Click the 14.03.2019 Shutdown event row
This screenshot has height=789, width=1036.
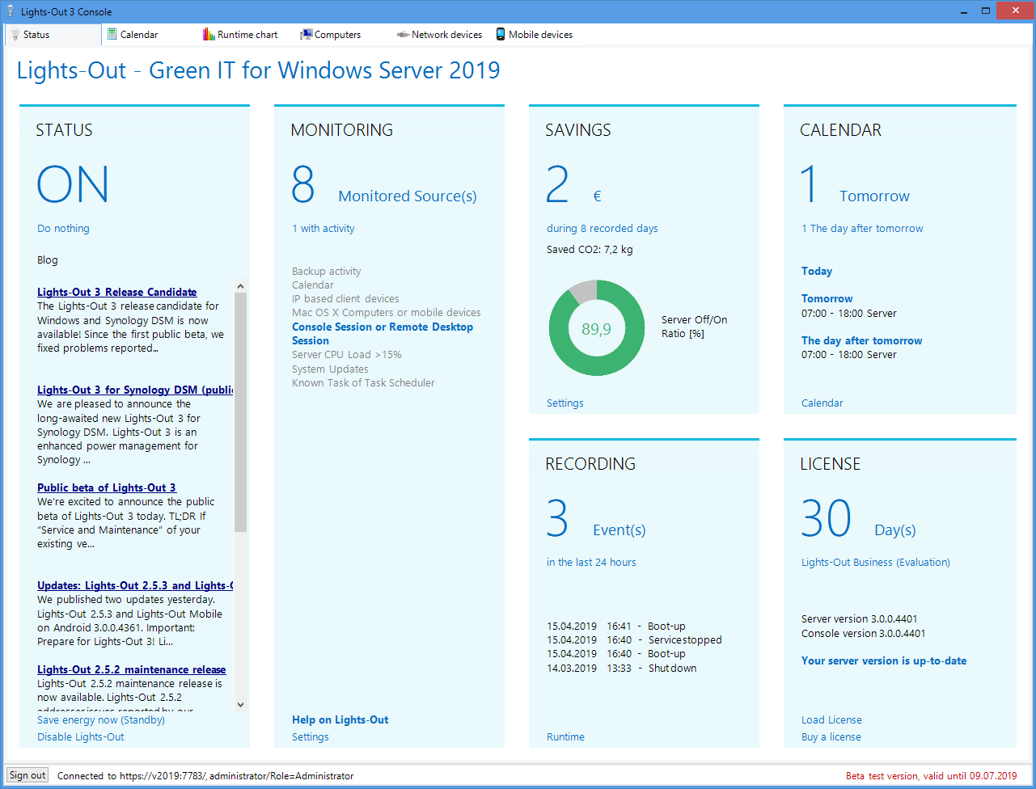point(621,668)
